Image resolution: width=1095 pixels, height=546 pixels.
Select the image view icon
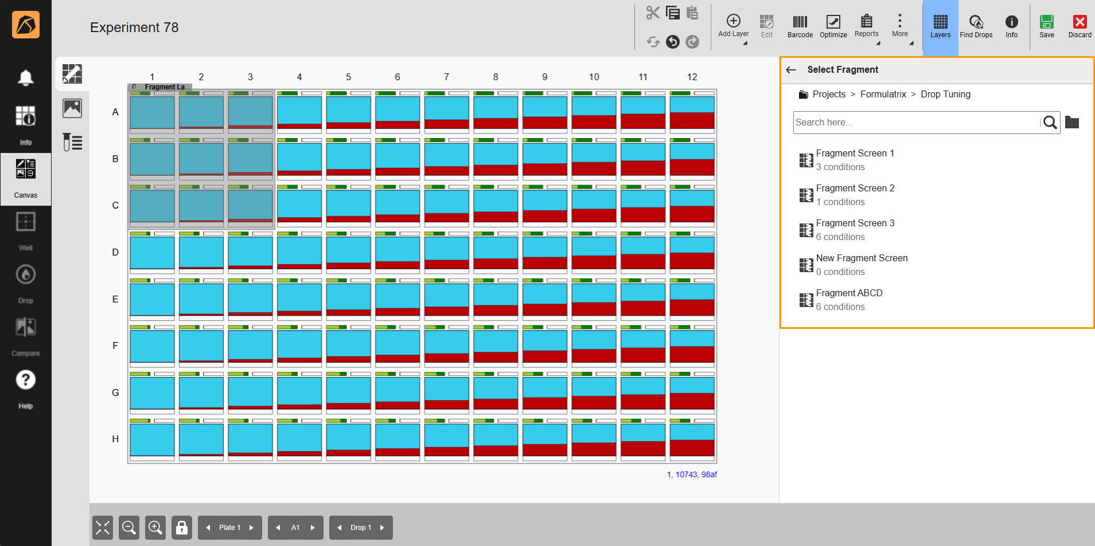72,108
